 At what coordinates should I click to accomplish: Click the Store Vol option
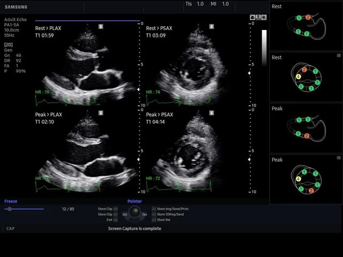tap(163, 220)
